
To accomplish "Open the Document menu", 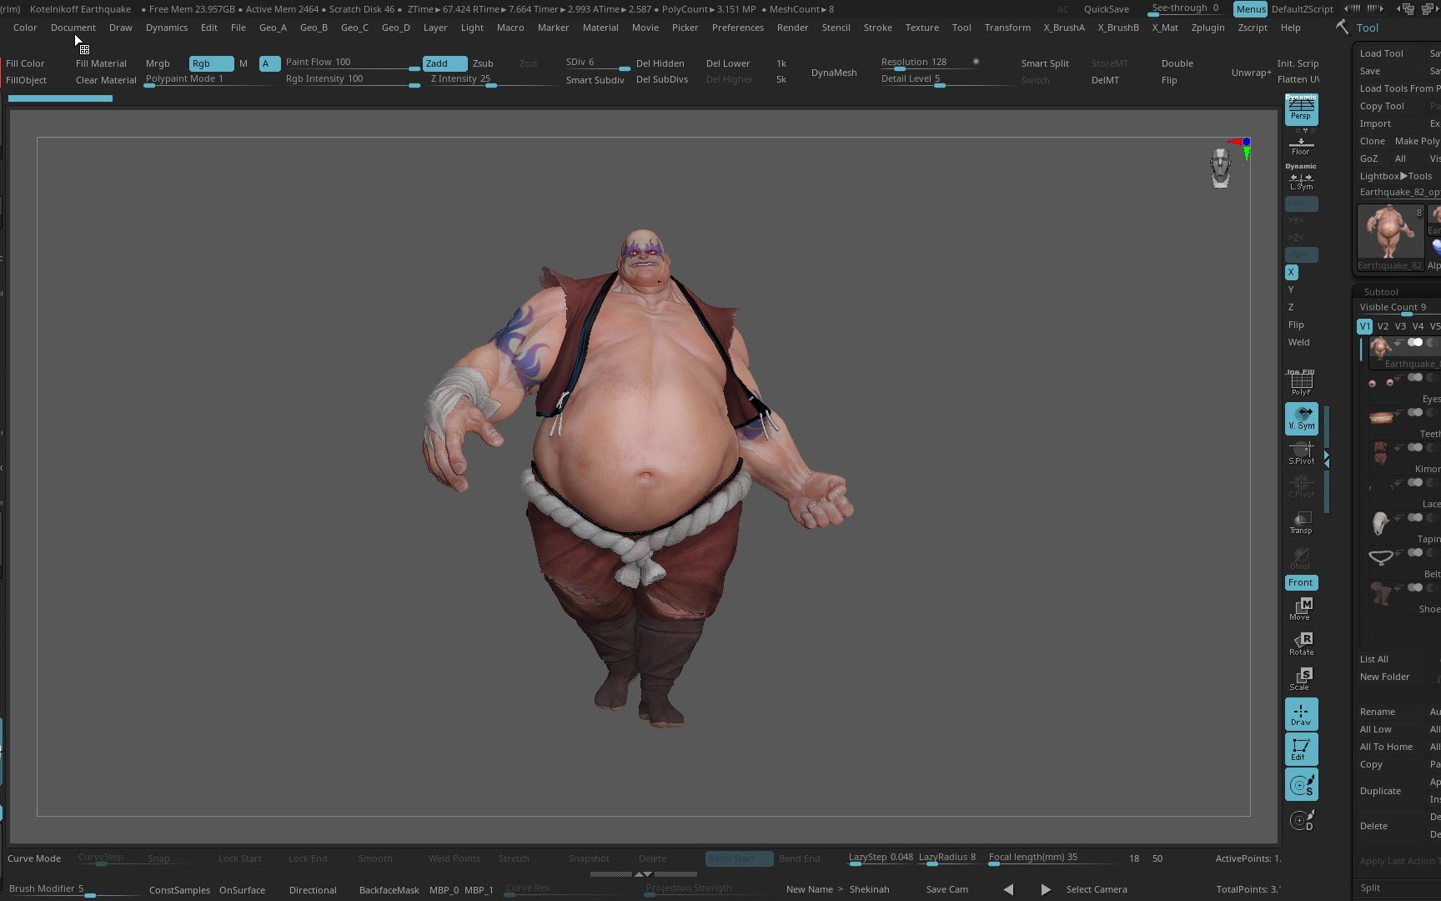I will [x=73, y=28].
